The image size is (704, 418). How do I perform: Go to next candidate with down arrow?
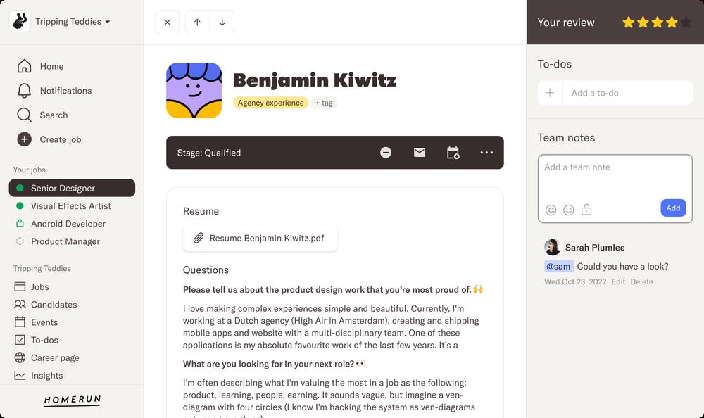(x=222, y=23)
